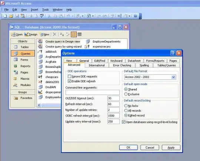The image size is (200, 161).
Task: Open the Undo dropdown arrow
Action: pyautogui.click(x=73, y=16)
